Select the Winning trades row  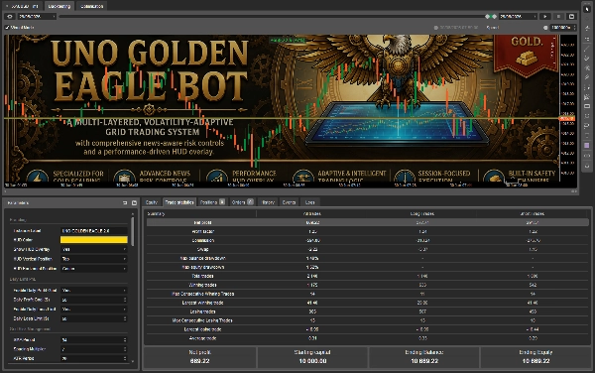367,285
